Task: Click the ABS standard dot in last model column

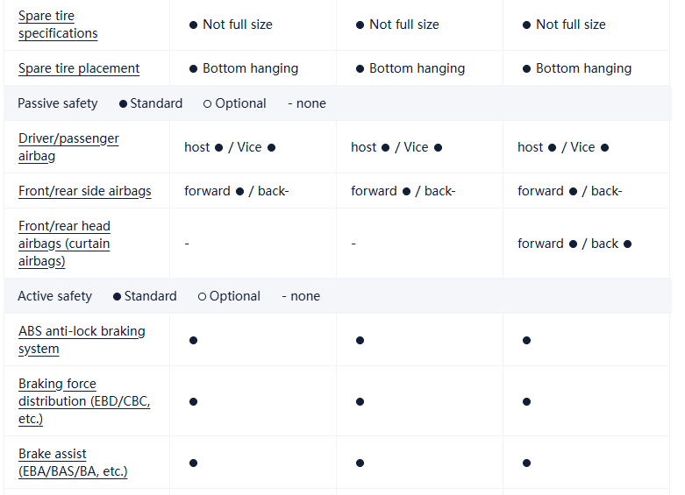Action: pos(526,340)
